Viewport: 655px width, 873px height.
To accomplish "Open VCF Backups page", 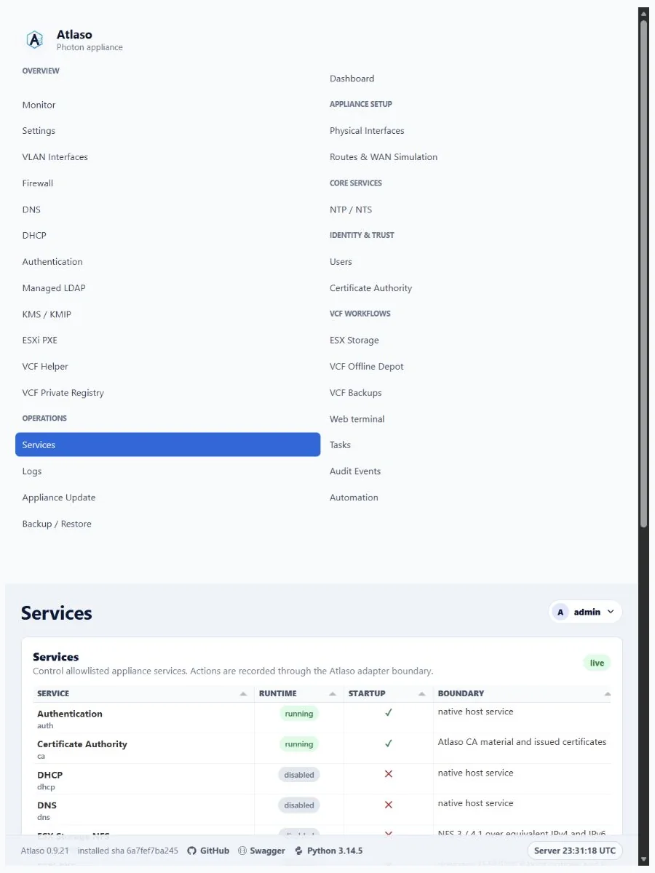I will click(x=355, y=393).
